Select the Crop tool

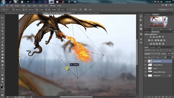point(2,31)
